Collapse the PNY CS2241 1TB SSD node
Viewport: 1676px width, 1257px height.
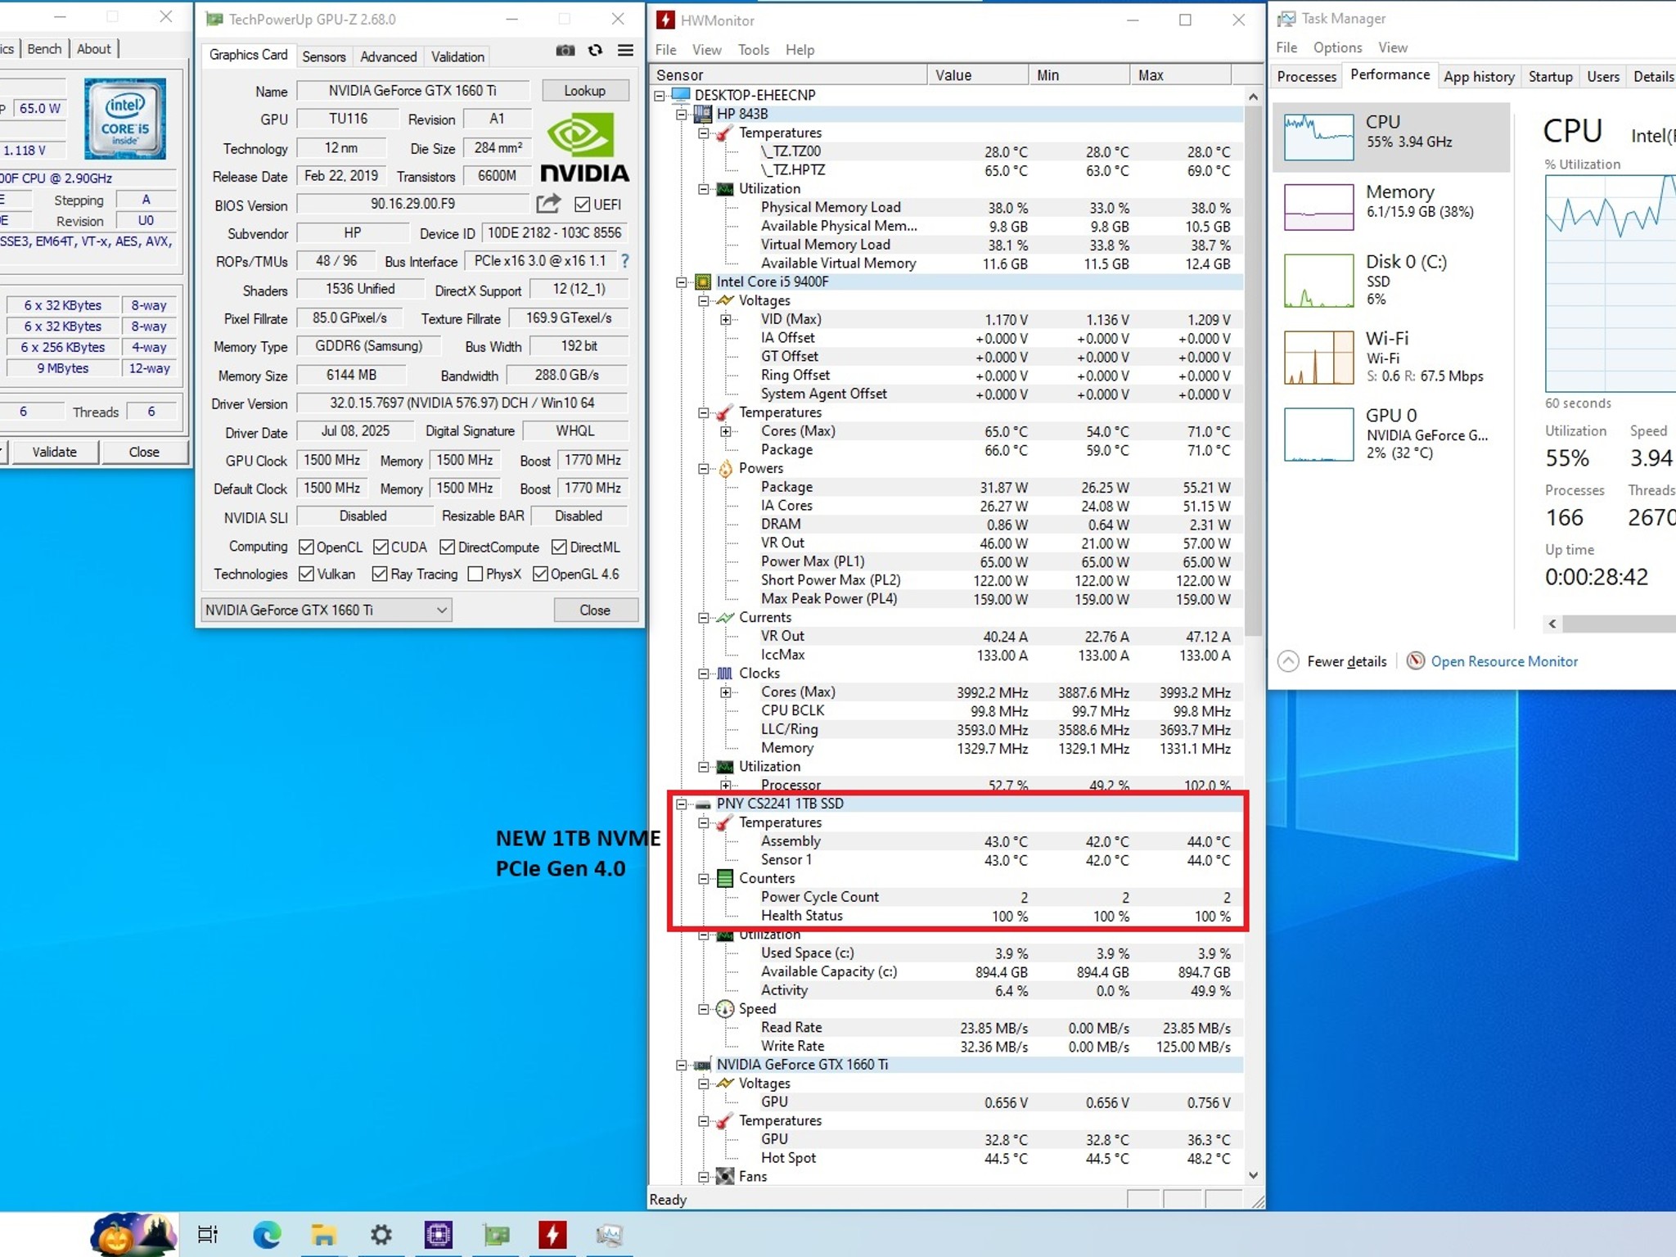point(681,804)
